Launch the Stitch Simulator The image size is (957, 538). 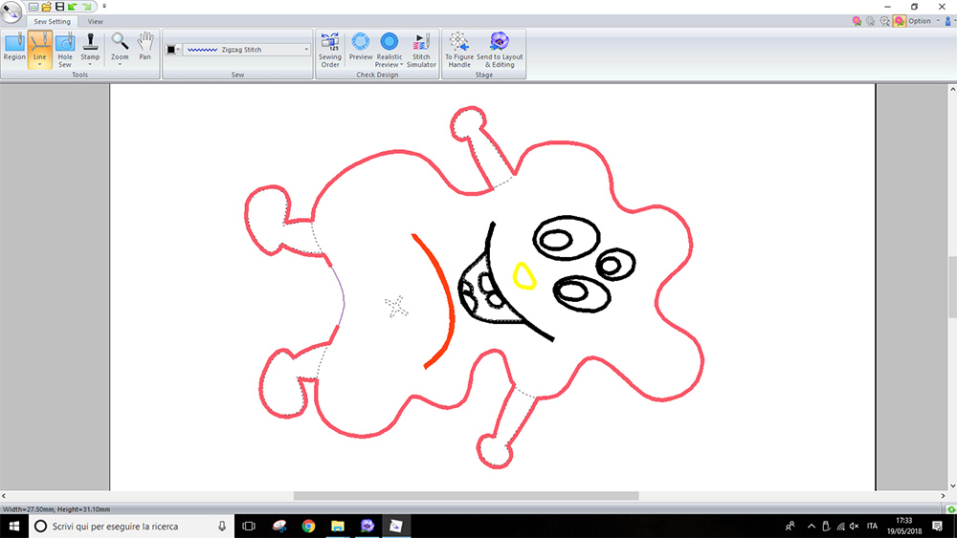[421, 50]
